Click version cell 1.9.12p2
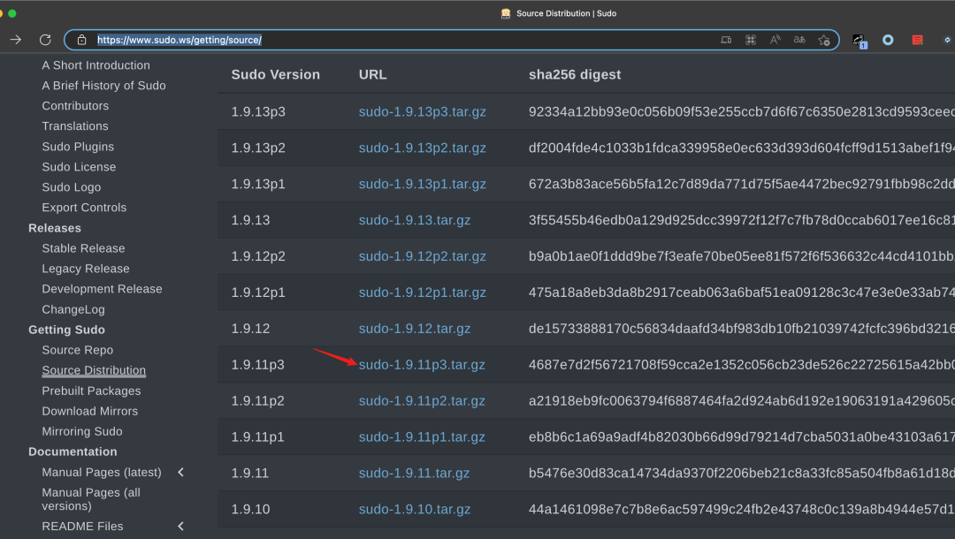The height and width of the screenshot is (539, 955). pos(257,256)
